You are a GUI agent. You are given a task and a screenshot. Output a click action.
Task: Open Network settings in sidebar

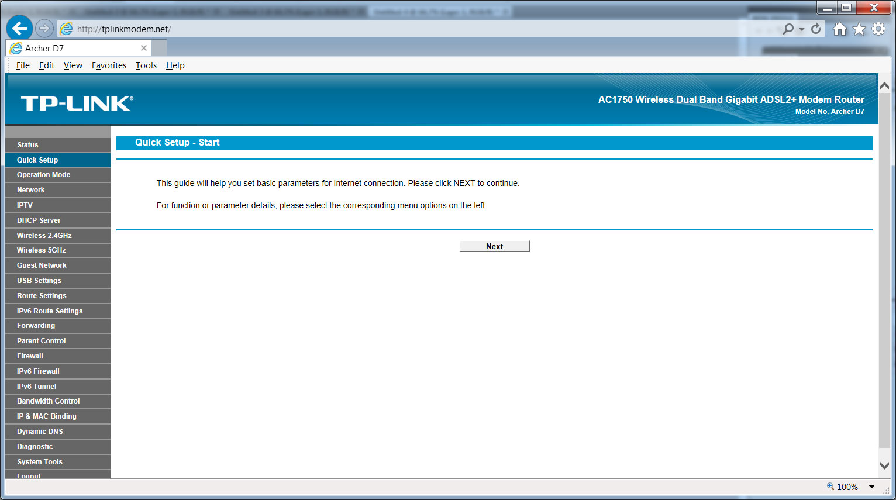(58, 190)
